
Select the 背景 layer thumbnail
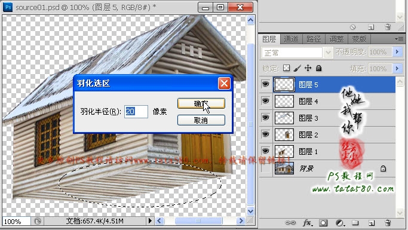tap(284, 168)
